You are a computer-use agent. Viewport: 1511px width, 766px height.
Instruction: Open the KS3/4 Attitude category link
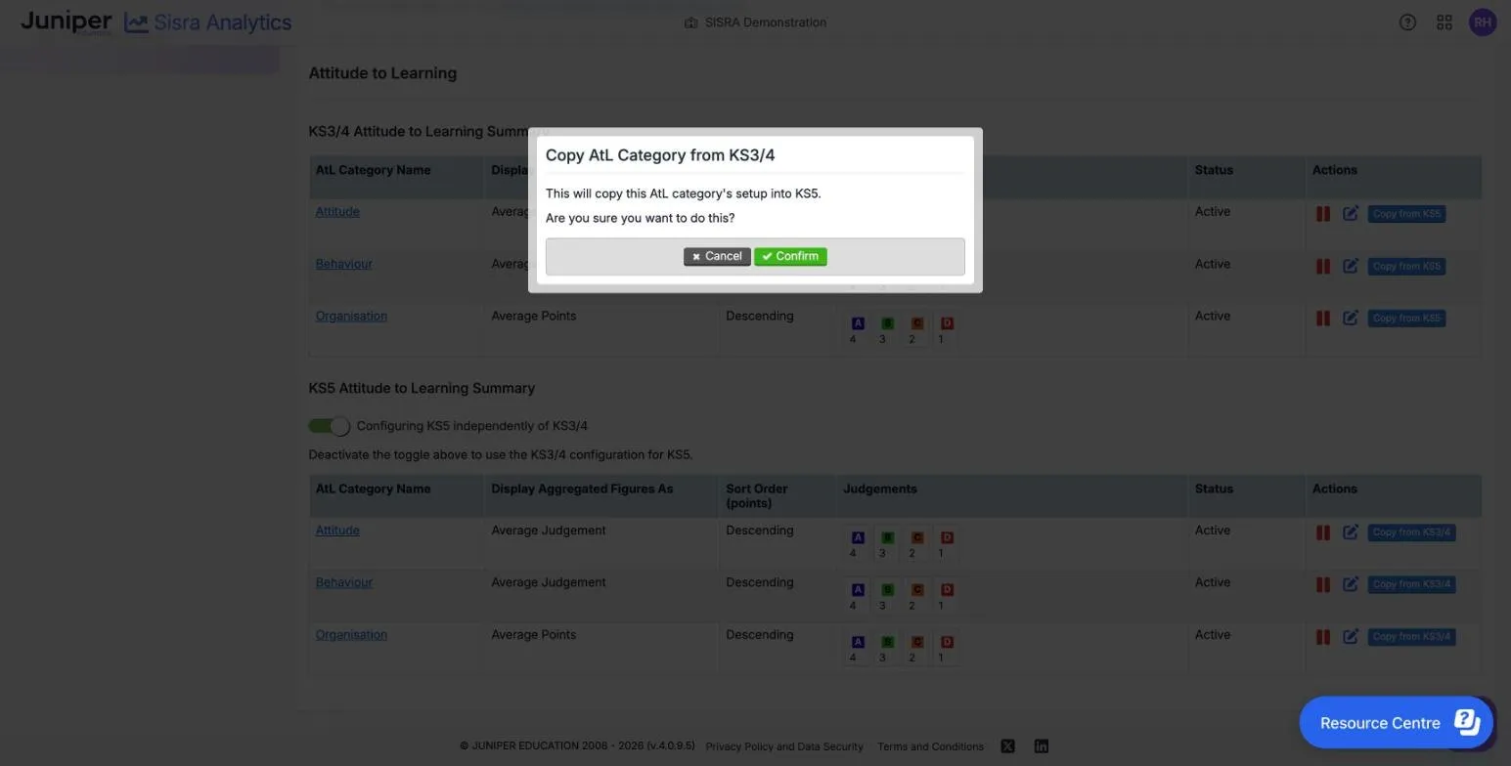337,212
